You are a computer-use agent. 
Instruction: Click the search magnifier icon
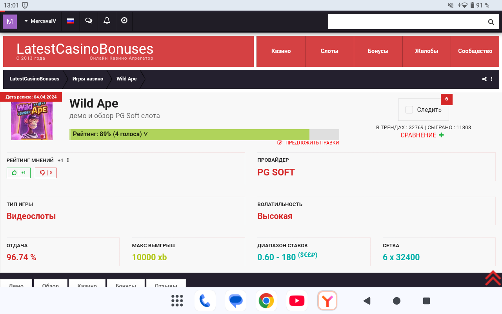(491, 22)
